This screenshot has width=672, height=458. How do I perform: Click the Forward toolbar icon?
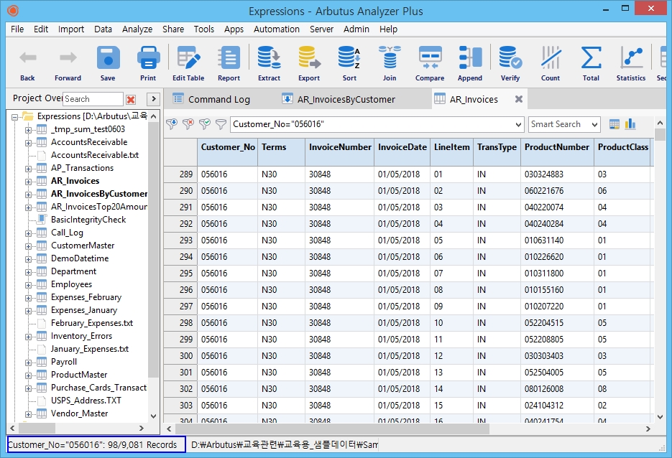[68, 62]
